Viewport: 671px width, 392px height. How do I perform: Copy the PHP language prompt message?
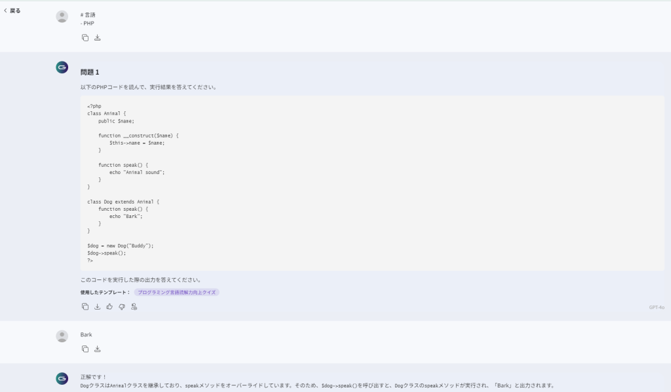(x=85, y=37)
